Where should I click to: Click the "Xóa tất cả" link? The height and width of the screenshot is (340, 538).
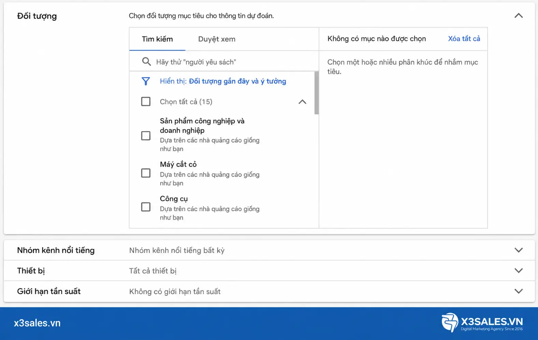tap(464, 39)
